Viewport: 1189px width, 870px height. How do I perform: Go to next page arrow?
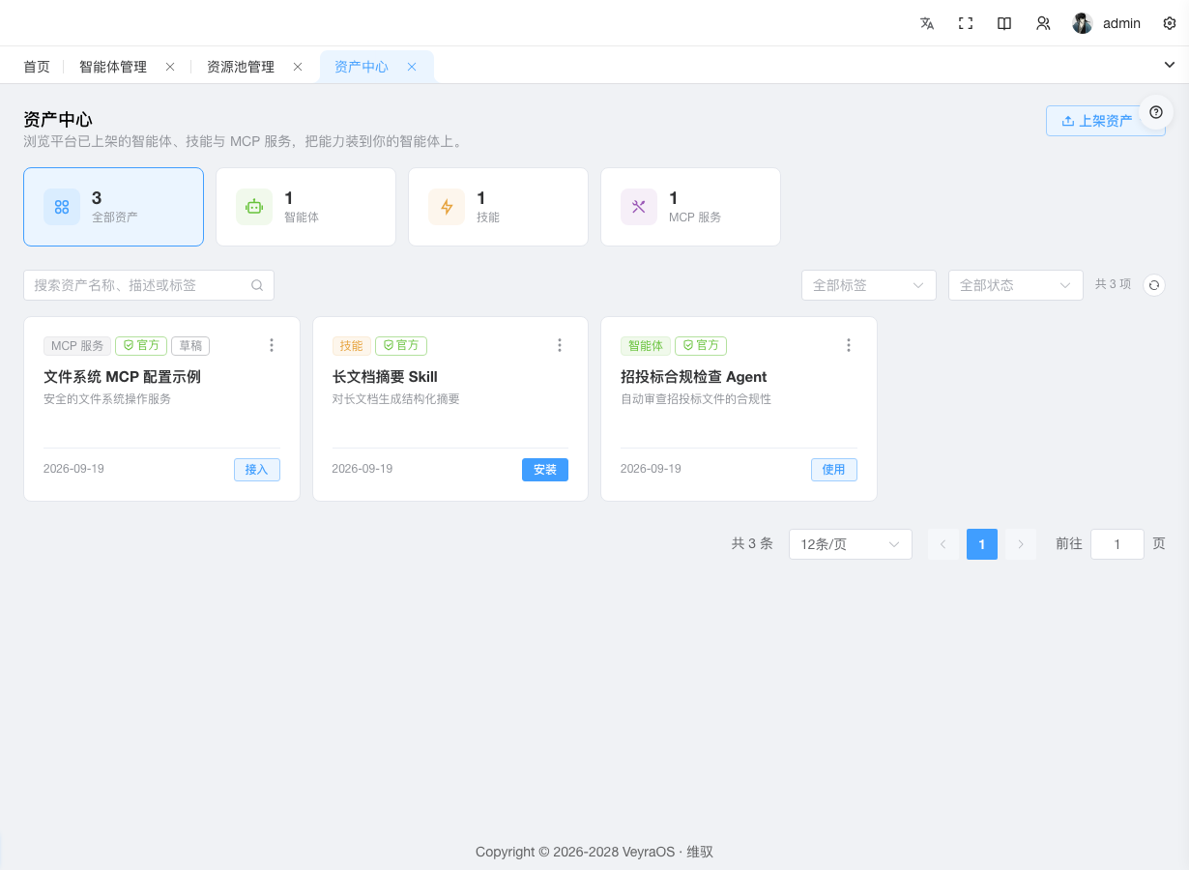click(1021, 544)
